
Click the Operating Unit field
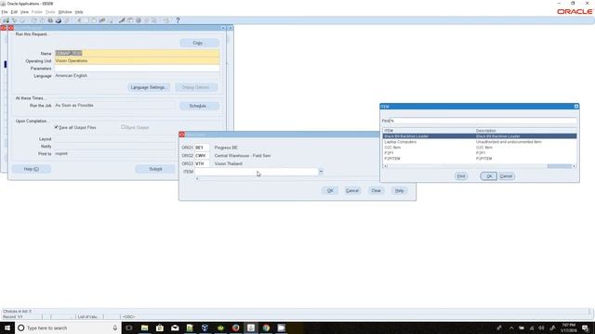point(137,60)
